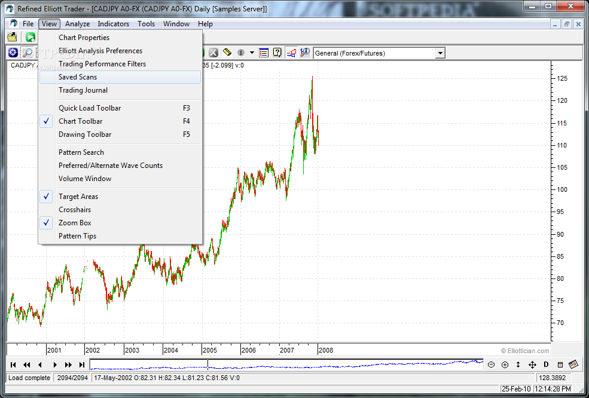
Task: Open the Trading Journal
Action: [120, 90]
